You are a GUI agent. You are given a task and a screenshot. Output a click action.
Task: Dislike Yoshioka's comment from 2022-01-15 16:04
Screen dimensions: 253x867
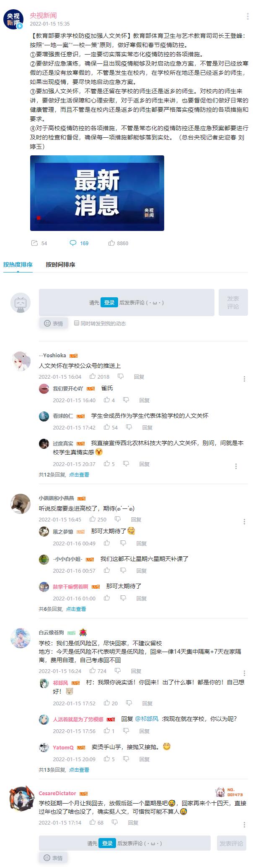[x=121, y=377]
